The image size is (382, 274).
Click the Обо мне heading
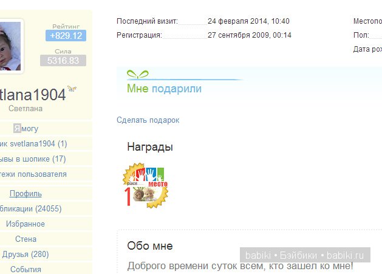click(x=150, y=245)
